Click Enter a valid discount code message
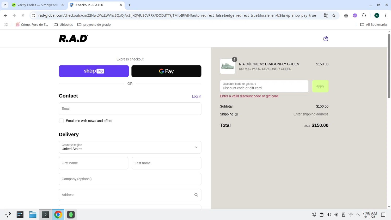Image resolution: width=391 pixels, height=220 pixels. pos(249,96)
